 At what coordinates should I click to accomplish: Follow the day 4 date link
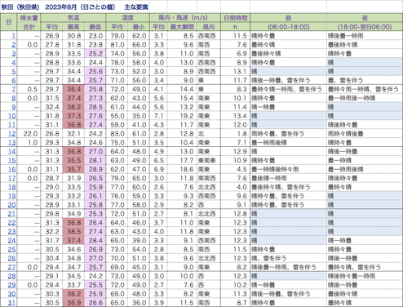click(14, 63)
